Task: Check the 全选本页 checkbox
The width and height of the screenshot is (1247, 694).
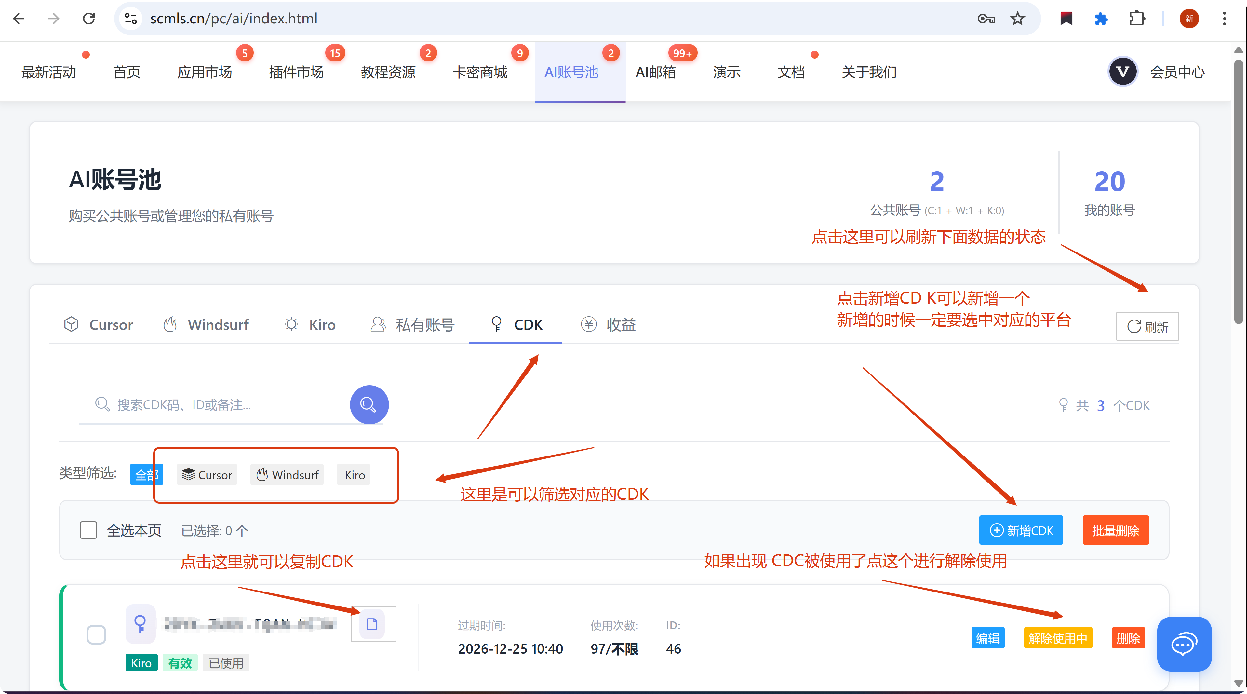Action: [x=88, y=530]
